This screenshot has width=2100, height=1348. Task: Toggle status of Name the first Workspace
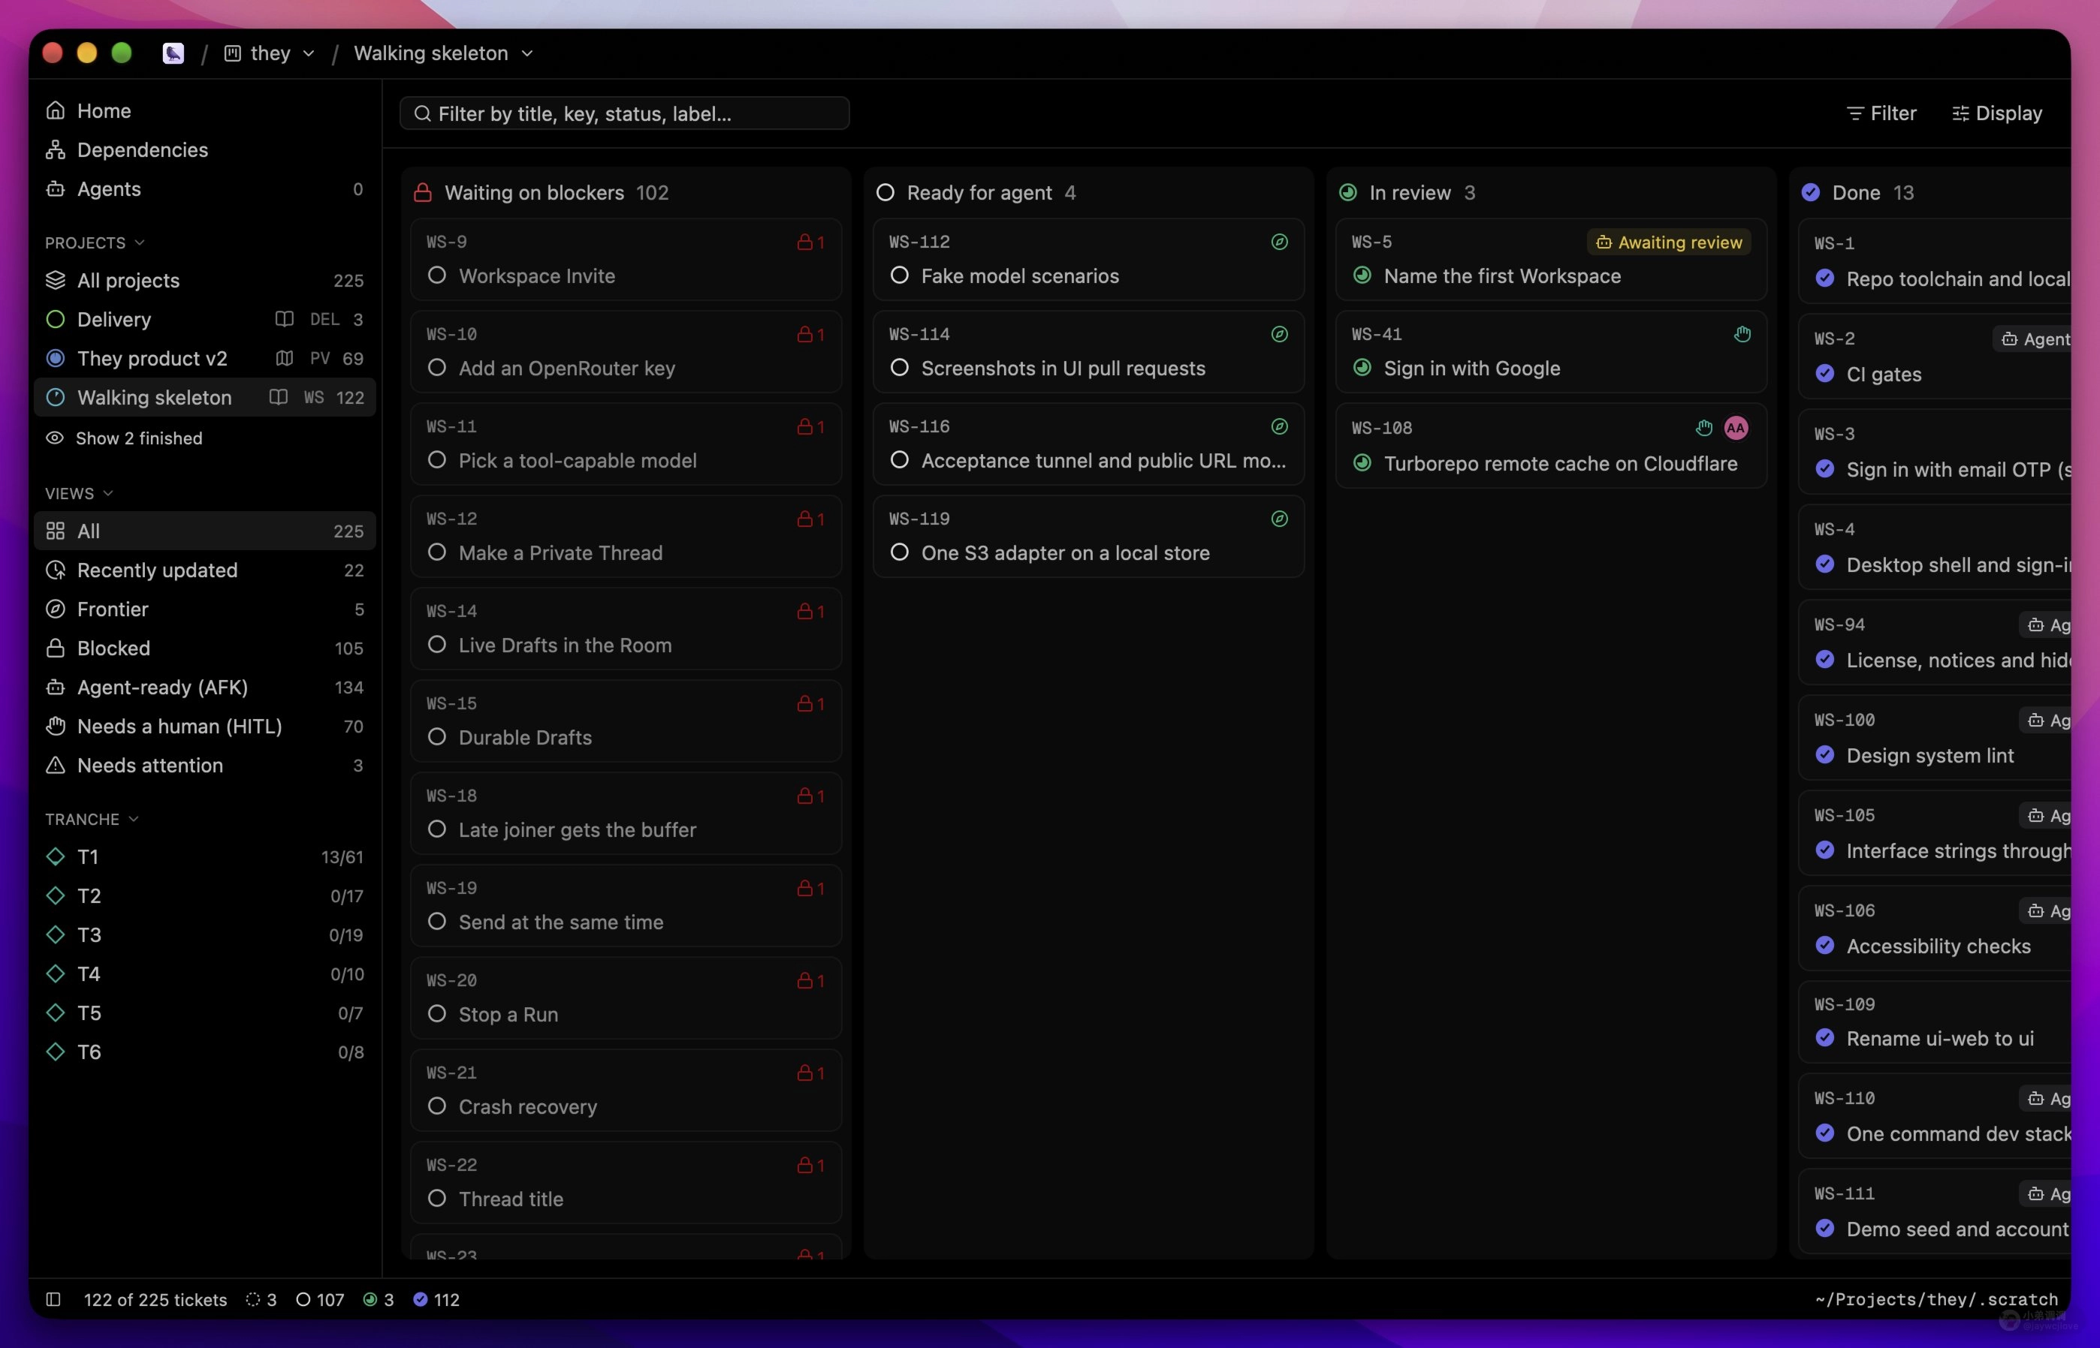pos(1362,275)
